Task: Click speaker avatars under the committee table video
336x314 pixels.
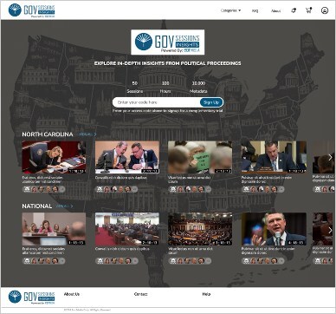Action: 44,261
